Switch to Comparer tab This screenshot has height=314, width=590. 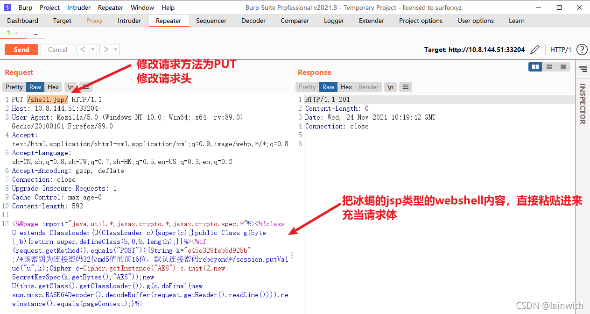295,21
